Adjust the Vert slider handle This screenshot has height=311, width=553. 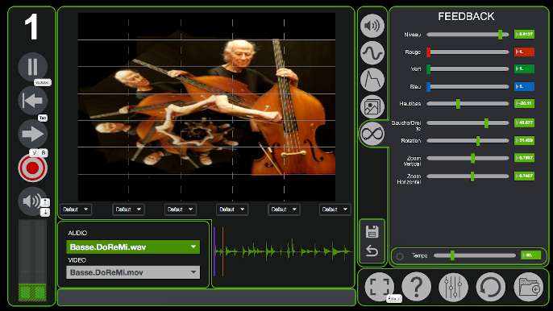(429, 69)
